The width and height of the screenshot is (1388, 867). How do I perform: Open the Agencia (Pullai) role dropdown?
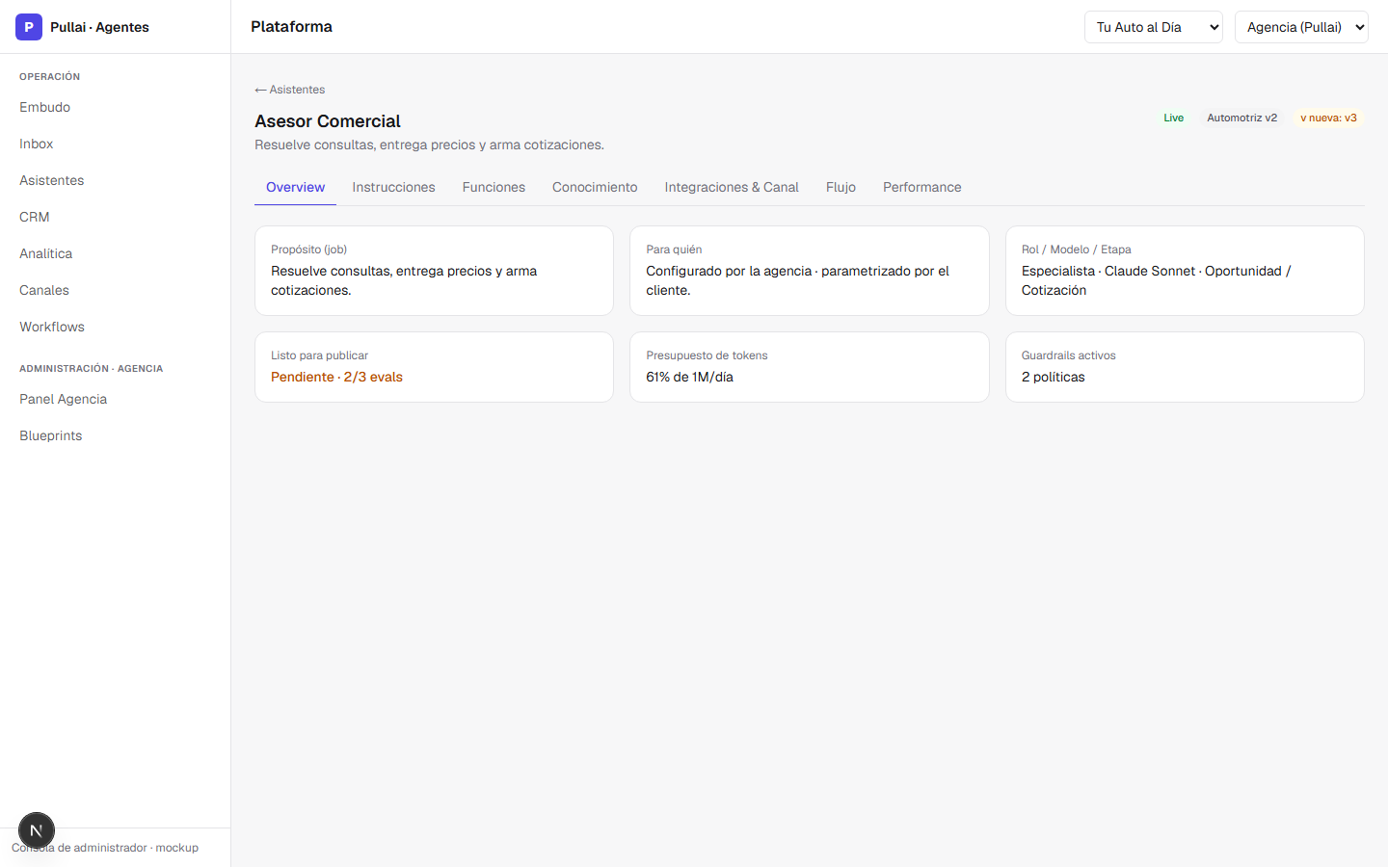[1301, 27]
